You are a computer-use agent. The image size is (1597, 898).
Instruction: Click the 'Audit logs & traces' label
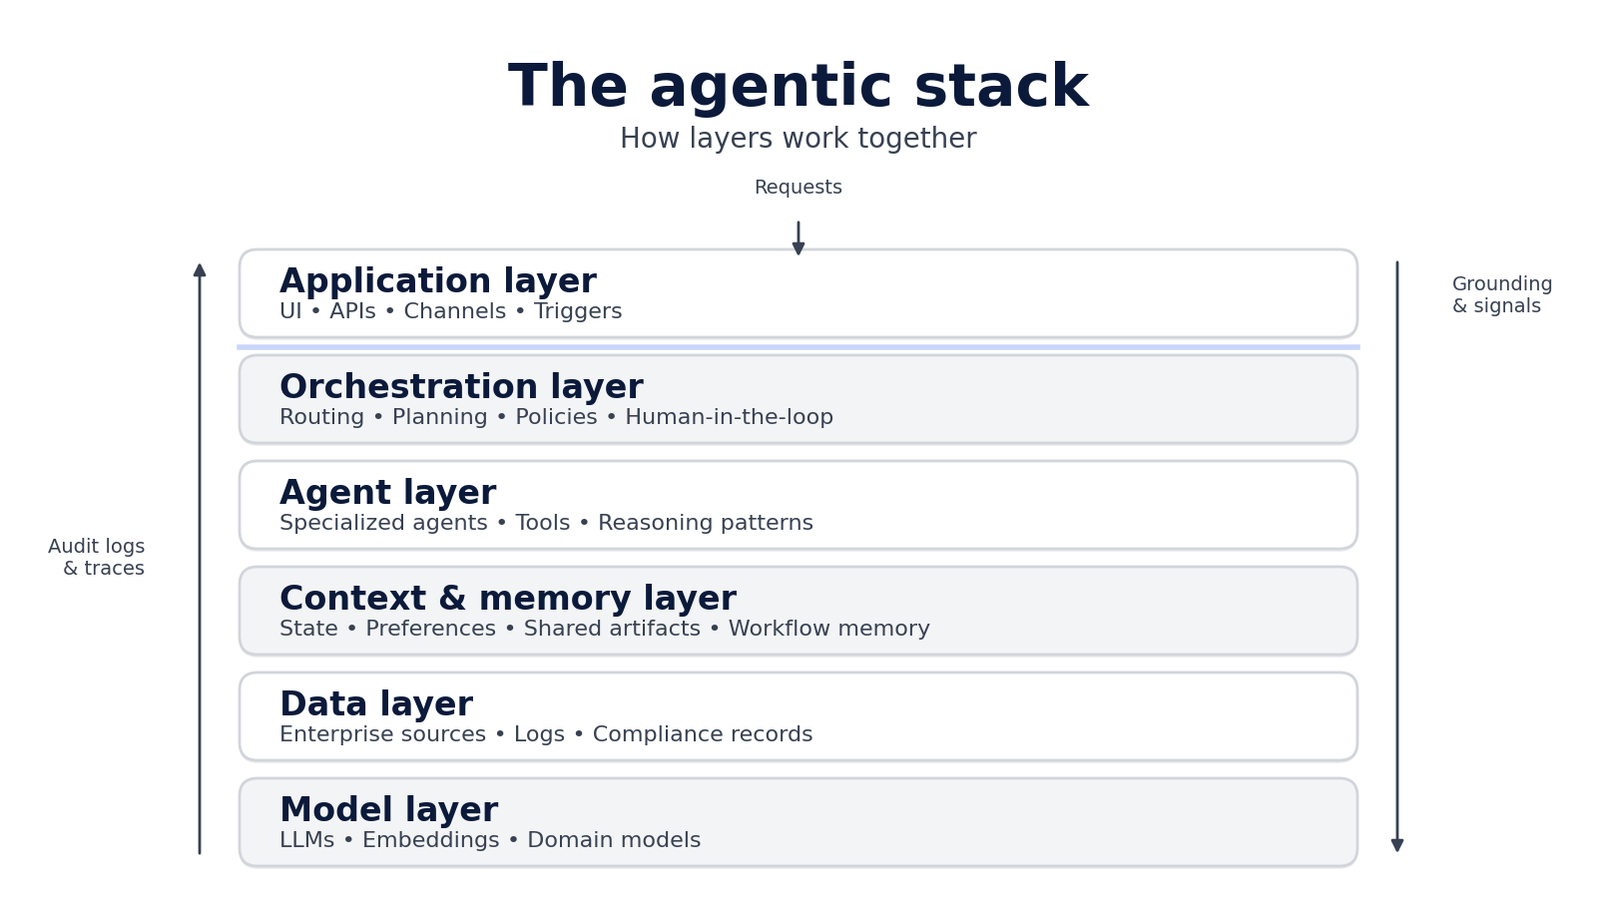[96, 557]
